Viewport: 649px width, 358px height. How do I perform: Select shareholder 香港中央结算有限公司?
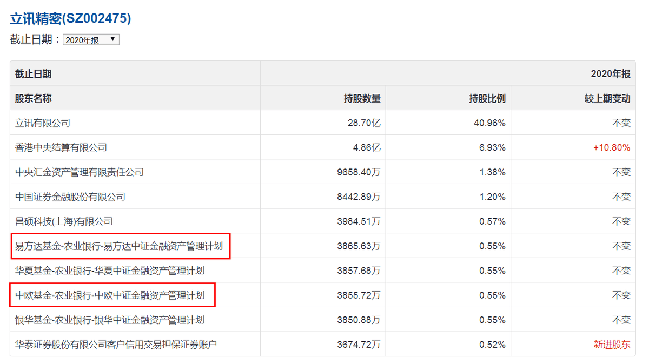coord(61,147)
